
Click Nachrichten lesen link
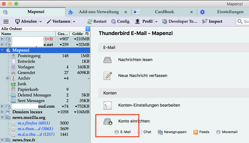coord(135,60)
